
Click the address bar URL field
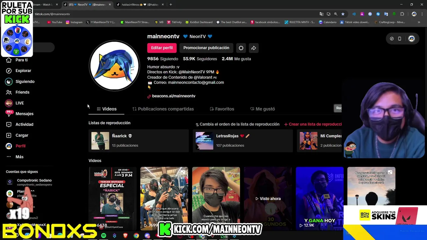[167, 14]
